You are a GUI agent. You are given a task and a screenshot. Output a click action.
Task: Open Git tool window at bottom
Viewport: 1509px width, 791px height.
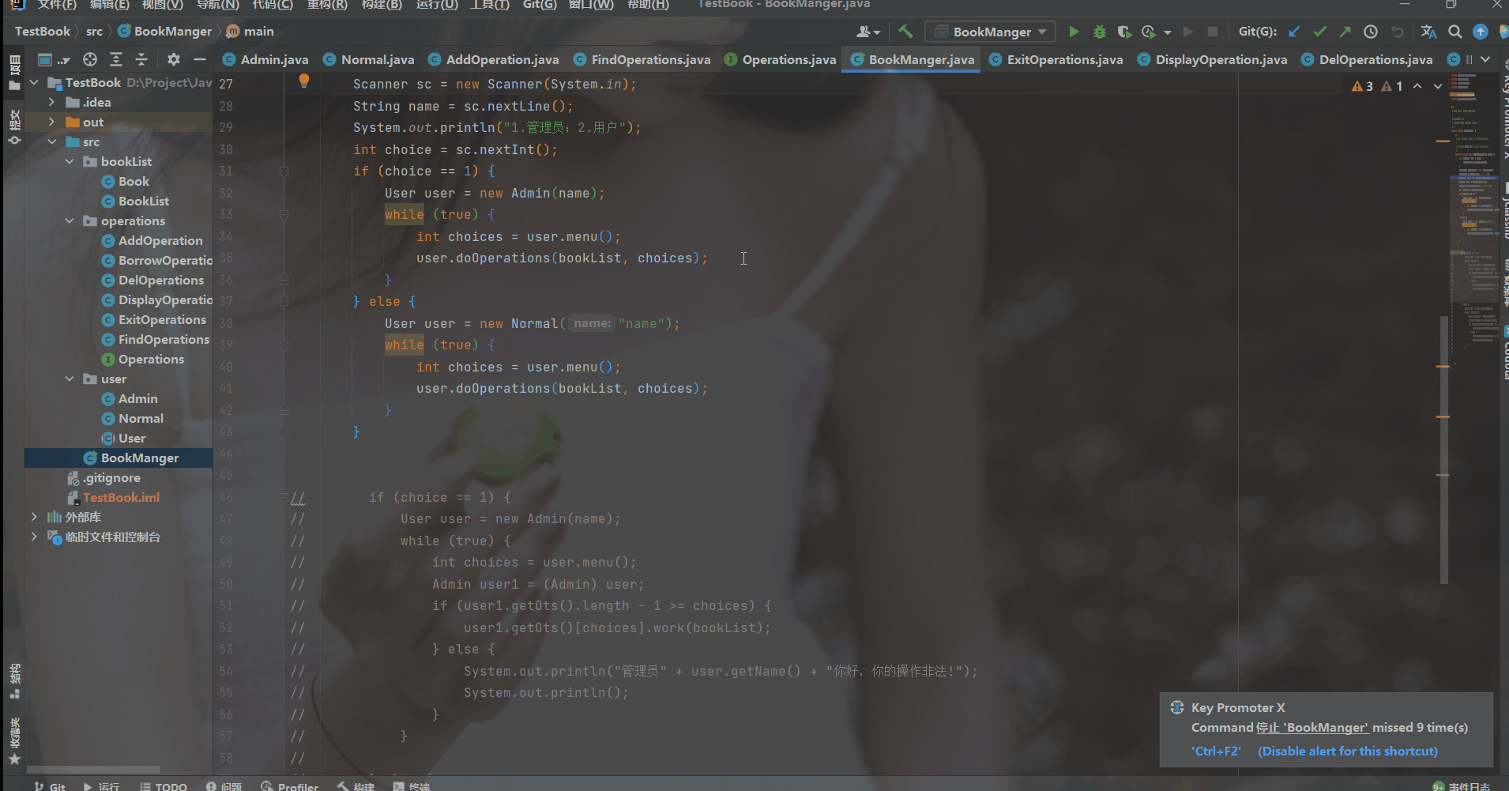(49, 786)
